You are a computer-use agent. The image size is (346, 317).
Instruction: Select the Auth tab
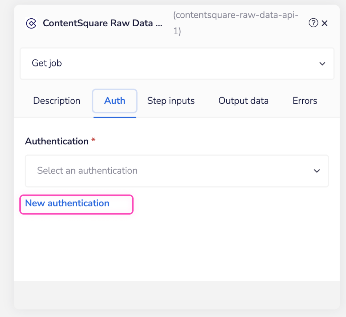pyautogui.click(x=115, y=101)
